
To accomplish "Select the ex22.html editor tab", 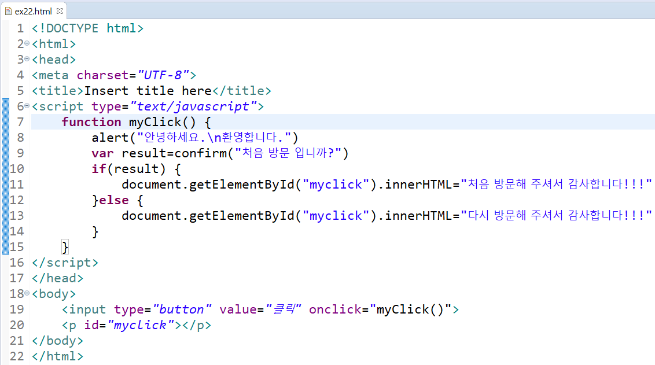I will coord(34,11).
